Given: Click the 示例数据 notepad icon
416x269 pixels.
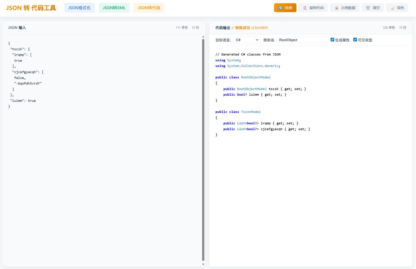Looking at the screenshot, I should coord(336,8).
